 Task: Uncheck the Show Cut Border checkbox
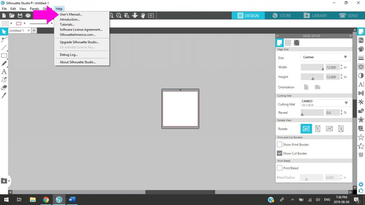(x=279, y=153)
